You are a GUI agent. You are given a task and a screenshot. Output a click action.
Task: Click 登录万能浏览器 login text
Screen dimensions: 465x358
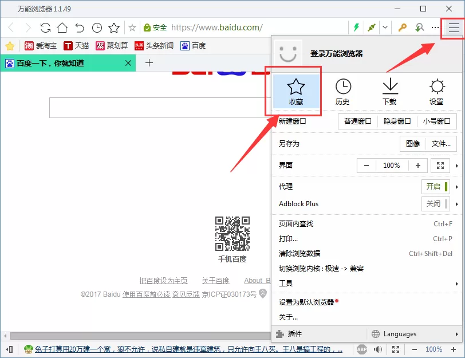[337, 54]
